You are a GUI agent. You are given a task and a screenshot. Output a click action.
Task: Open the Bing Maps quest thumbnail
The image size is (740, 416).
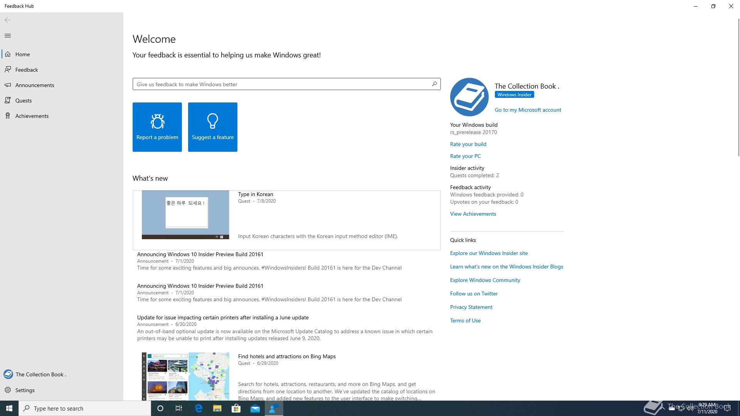pyautogui.click(x=185, y=376)
